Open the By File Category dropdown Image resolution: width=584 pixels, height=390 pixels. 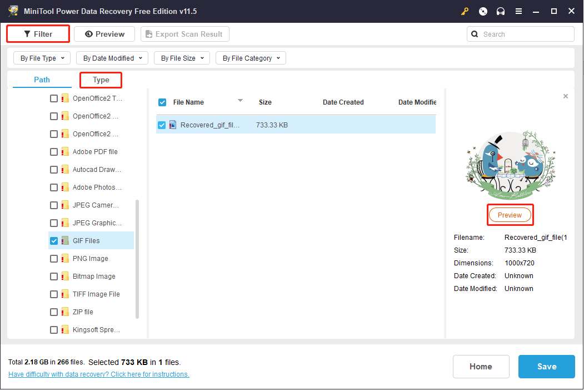[x=251, y=58]
